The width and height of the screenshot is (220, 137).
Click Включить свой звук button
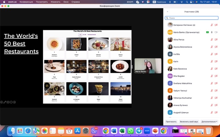coord(189,122)
